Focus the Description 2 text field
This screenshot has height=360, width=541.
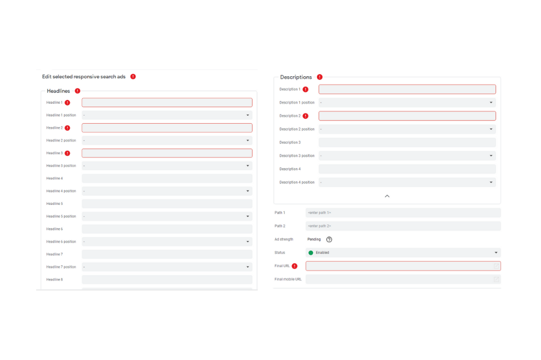click(x=407, y=116)
